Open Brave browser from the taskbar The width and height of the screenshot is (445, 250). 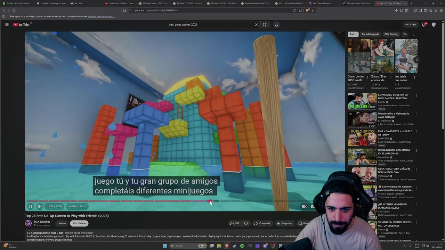227,246
